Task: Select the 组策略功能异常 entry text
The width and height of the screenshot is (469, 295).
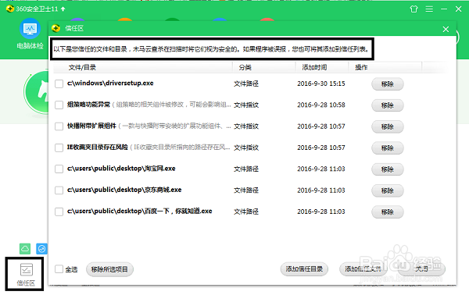Action: tap(88, 105)
